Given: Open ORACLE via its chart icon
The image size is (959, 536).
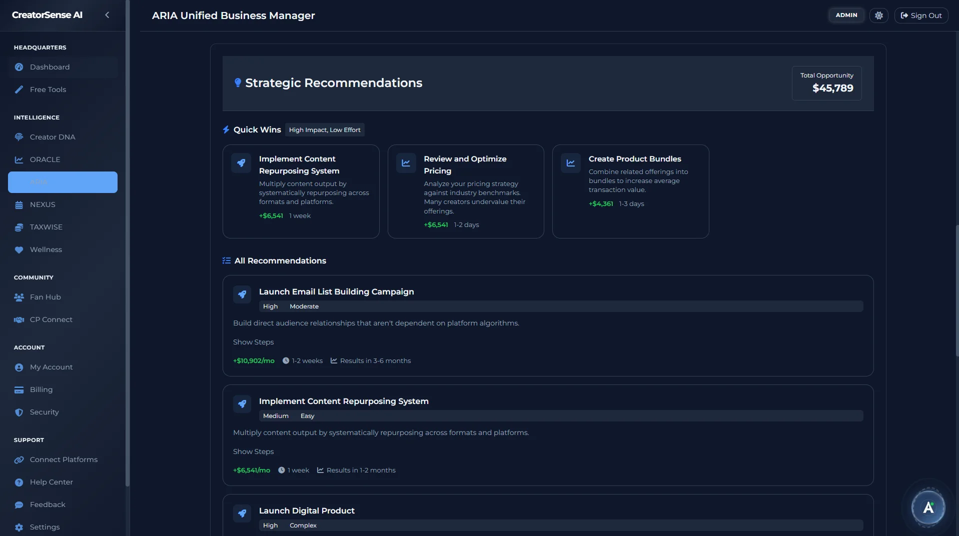Looking at the screenshot, I should pyautogui.click(x=19, y=159).
